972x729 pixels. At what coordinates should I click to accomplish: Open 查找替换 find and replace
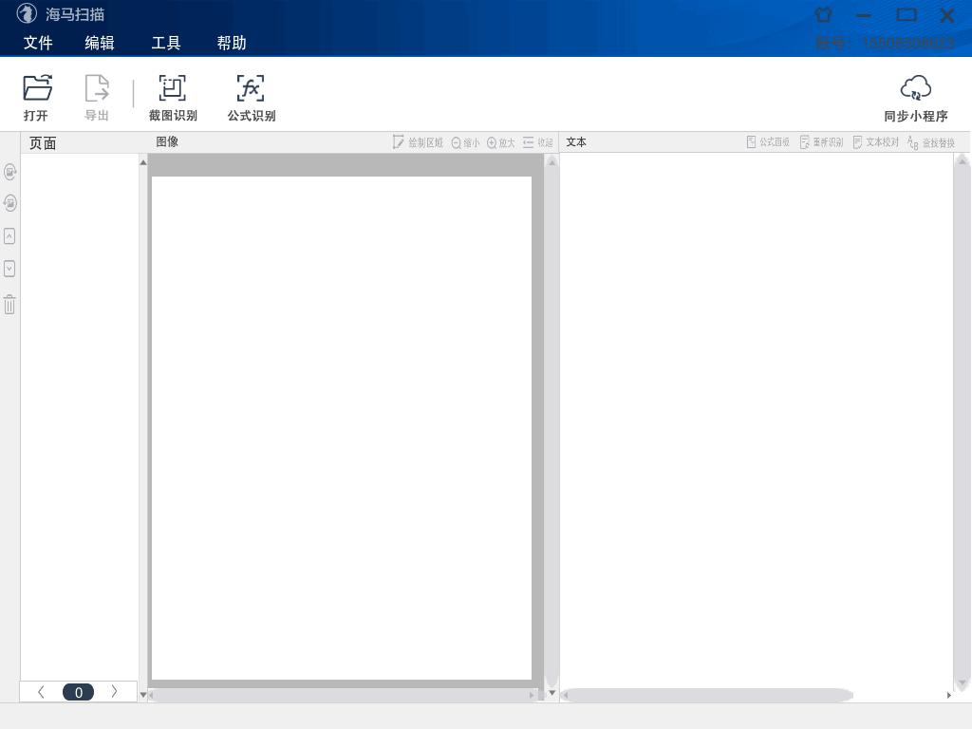pyautogui.click(x=931, y=142)
